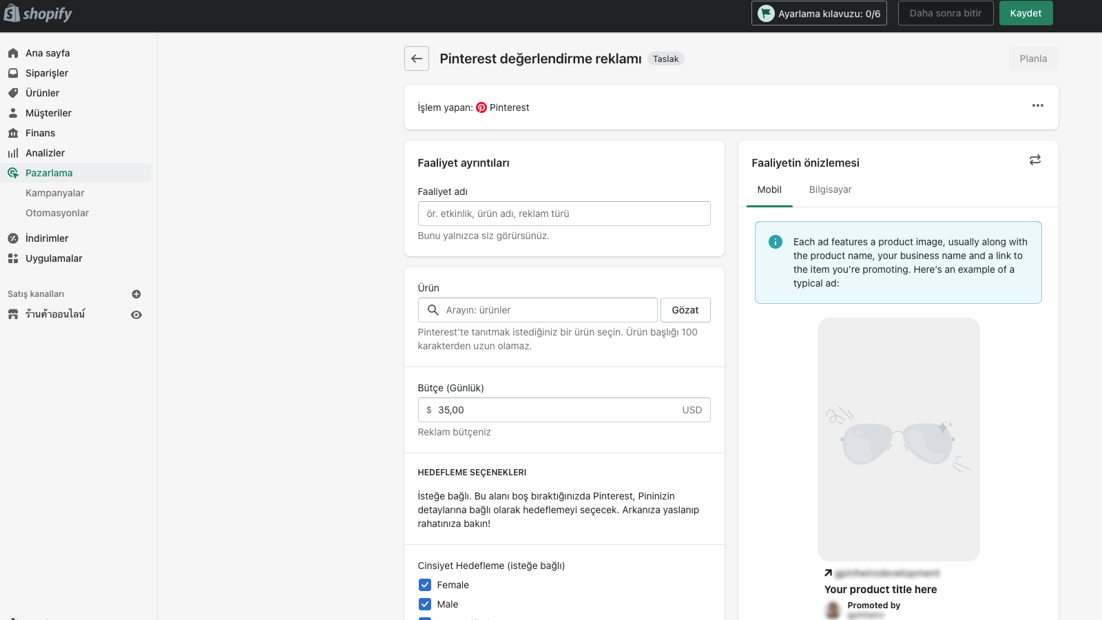Click the Shopify logo

tap(38, 13)
